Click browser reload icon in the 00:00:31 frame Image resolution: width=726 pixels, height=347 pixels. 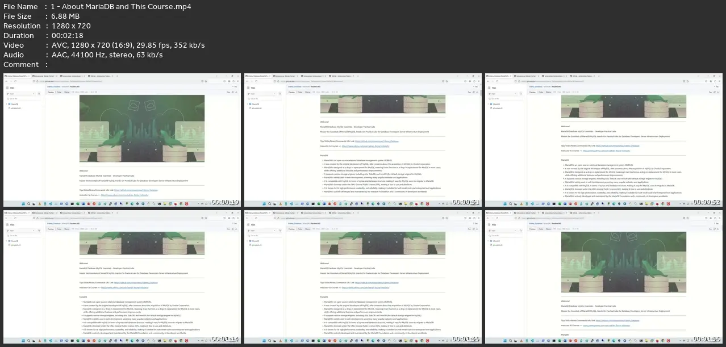(256, 81)
